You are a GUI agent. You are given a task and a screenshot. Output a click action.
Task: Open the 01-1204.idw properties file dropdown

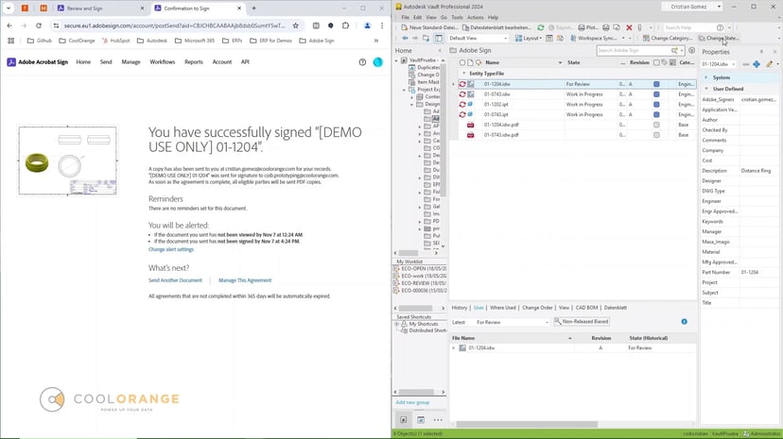coord(719,64)
